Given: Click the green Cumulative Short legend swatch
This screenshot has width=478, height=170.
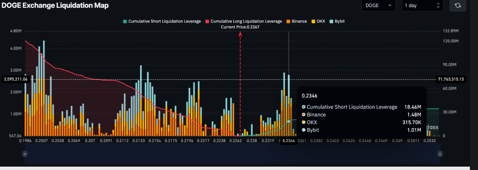Looking at the screenshot, I should pyautogui.click(x=124, y=21).
